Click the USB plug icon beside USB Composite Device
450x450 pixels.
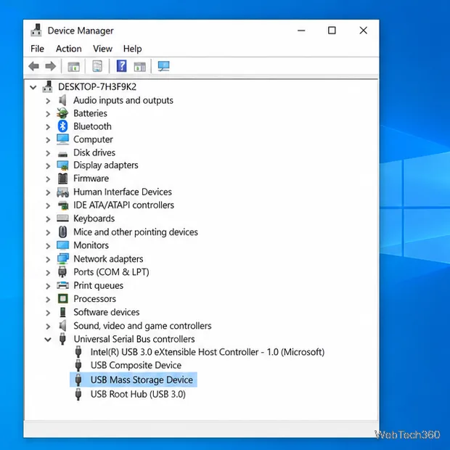78,365
